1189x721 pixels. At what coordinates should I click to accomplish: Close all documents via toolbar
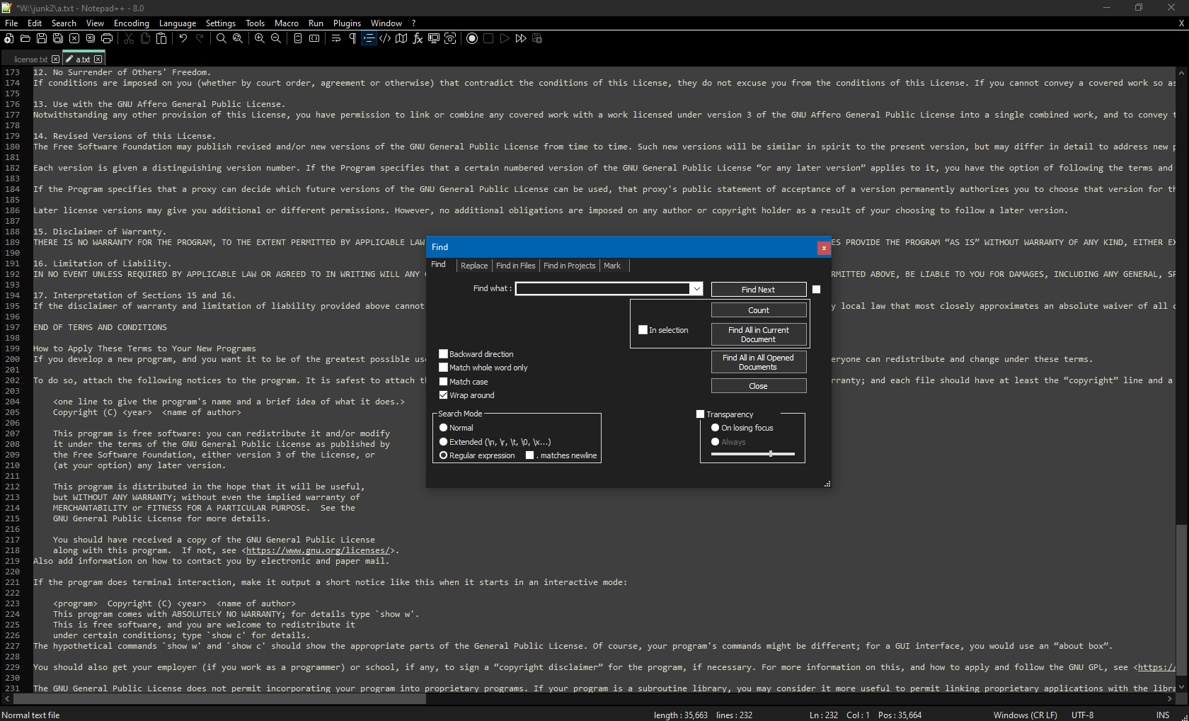(91, 38)
